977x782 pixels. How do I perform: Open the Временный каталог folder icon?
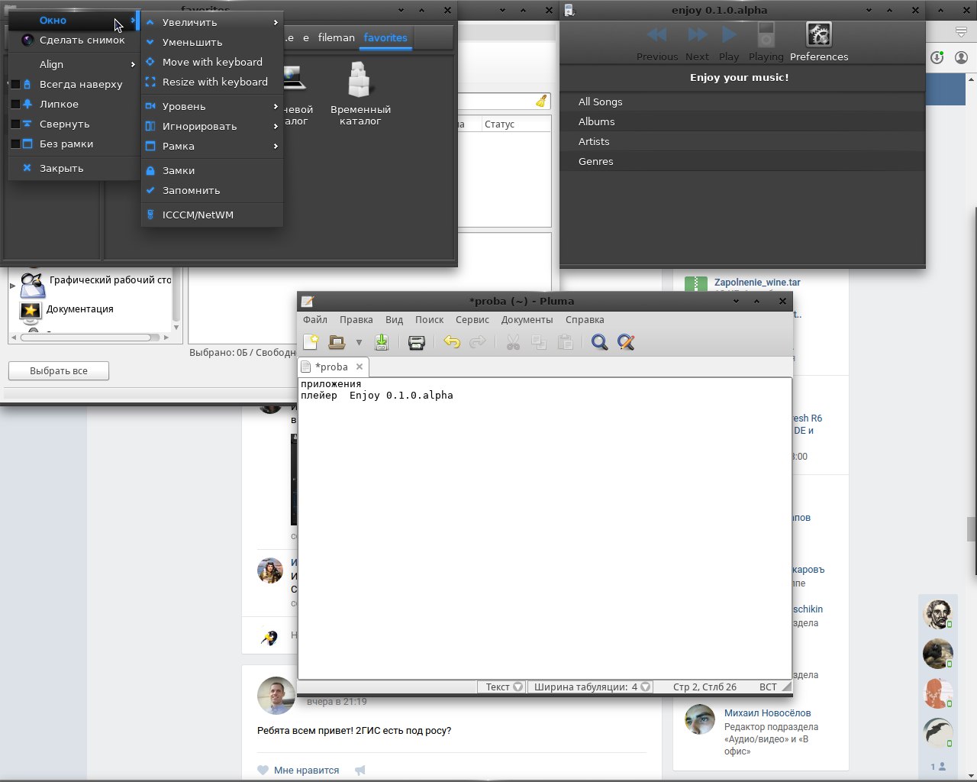click(x=360, y=80)
